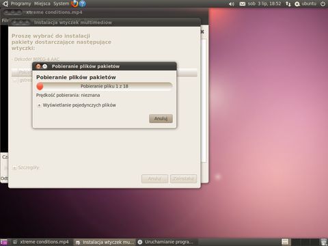Open the Miejsca menu
The image size is (328, 246).
pyautogui.click(x=42, y=3)
